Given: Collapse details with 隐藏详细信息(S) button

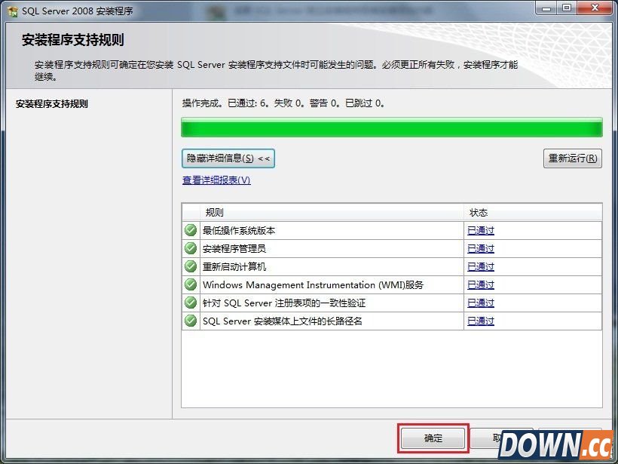Looking at the screenshot, I should (226, 158).
